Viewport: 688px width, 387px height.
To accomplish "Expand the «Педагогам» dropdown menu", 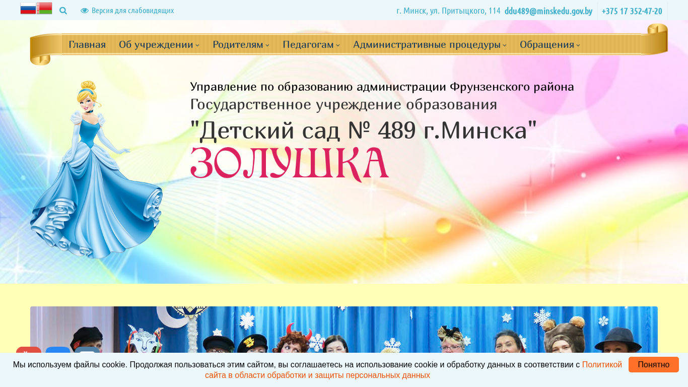I will click(x=311, y=44).
